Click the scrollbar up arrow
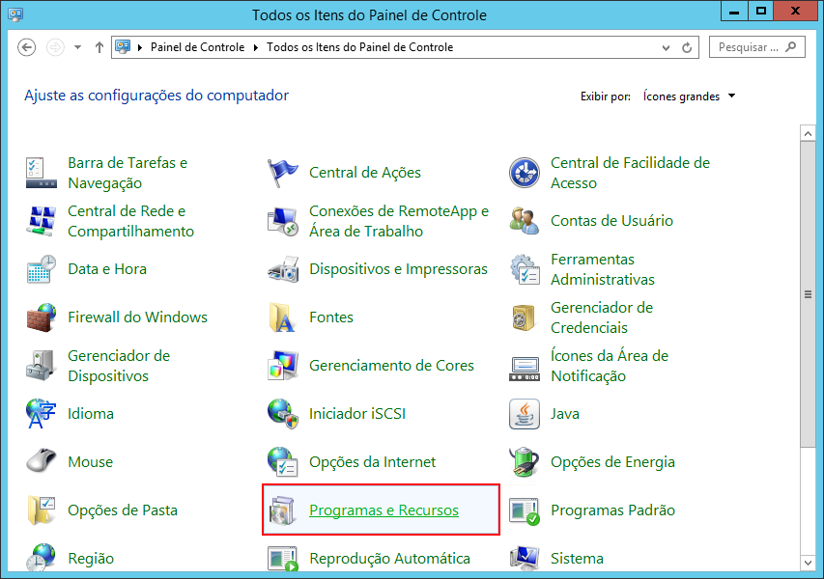Screen dimensions: 824x579 coord(809,133)
